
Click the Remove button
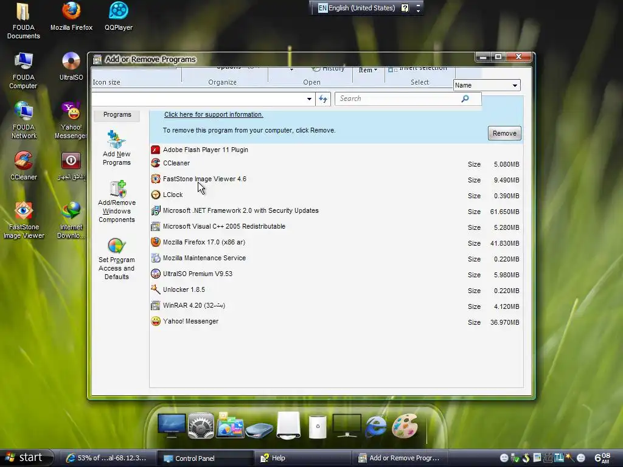(x=504, y=133)
